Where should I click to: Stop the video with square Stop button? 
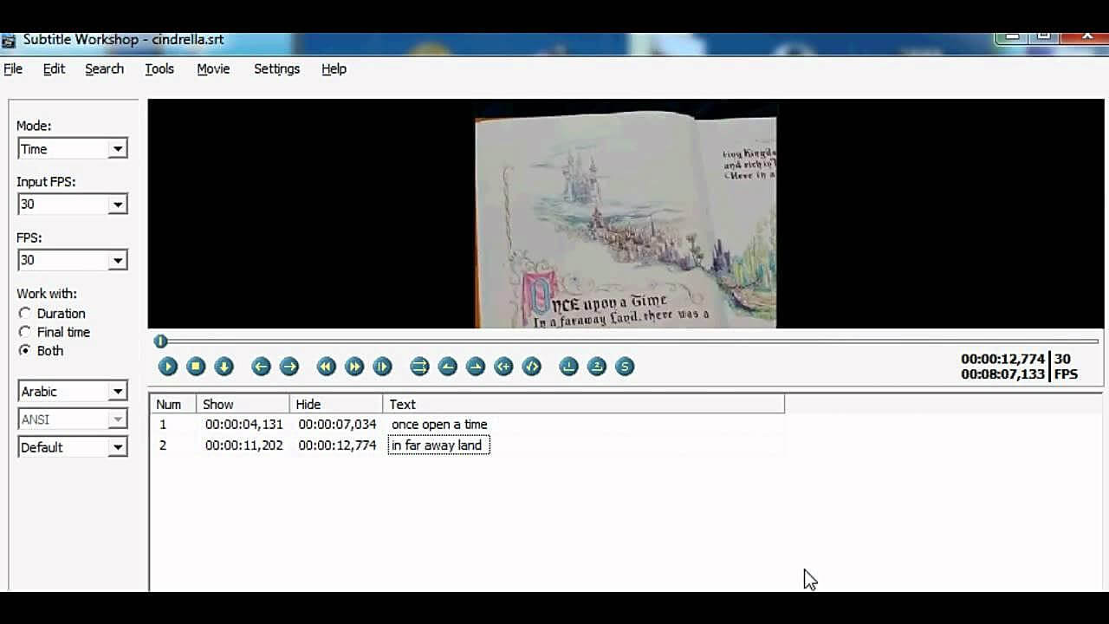coord(196,367)
